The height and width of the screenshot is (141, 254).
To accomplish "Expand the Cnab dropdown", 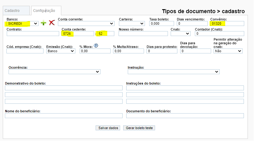I will pyautogui.click(x=180, y=34).
